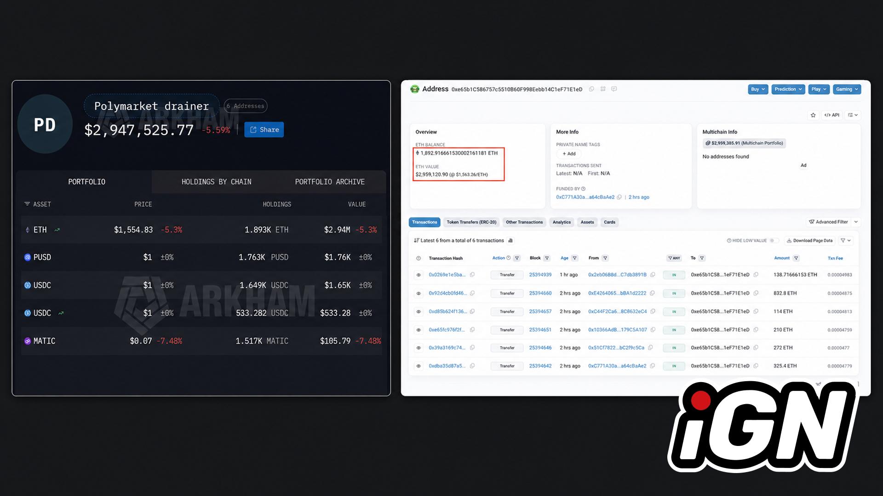Open the Other Transactions tab
Viewport: 883px width, 496px height.
click(x=524, y=222)
